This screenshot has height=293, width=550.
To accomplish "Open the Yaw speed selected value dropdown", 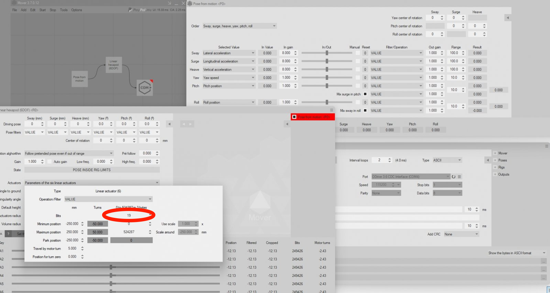I will pos(229,78).
